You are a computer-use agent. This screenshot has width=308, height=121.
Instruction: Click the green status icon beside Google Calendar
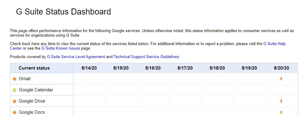pyautogui.click(x=15, y=90)
